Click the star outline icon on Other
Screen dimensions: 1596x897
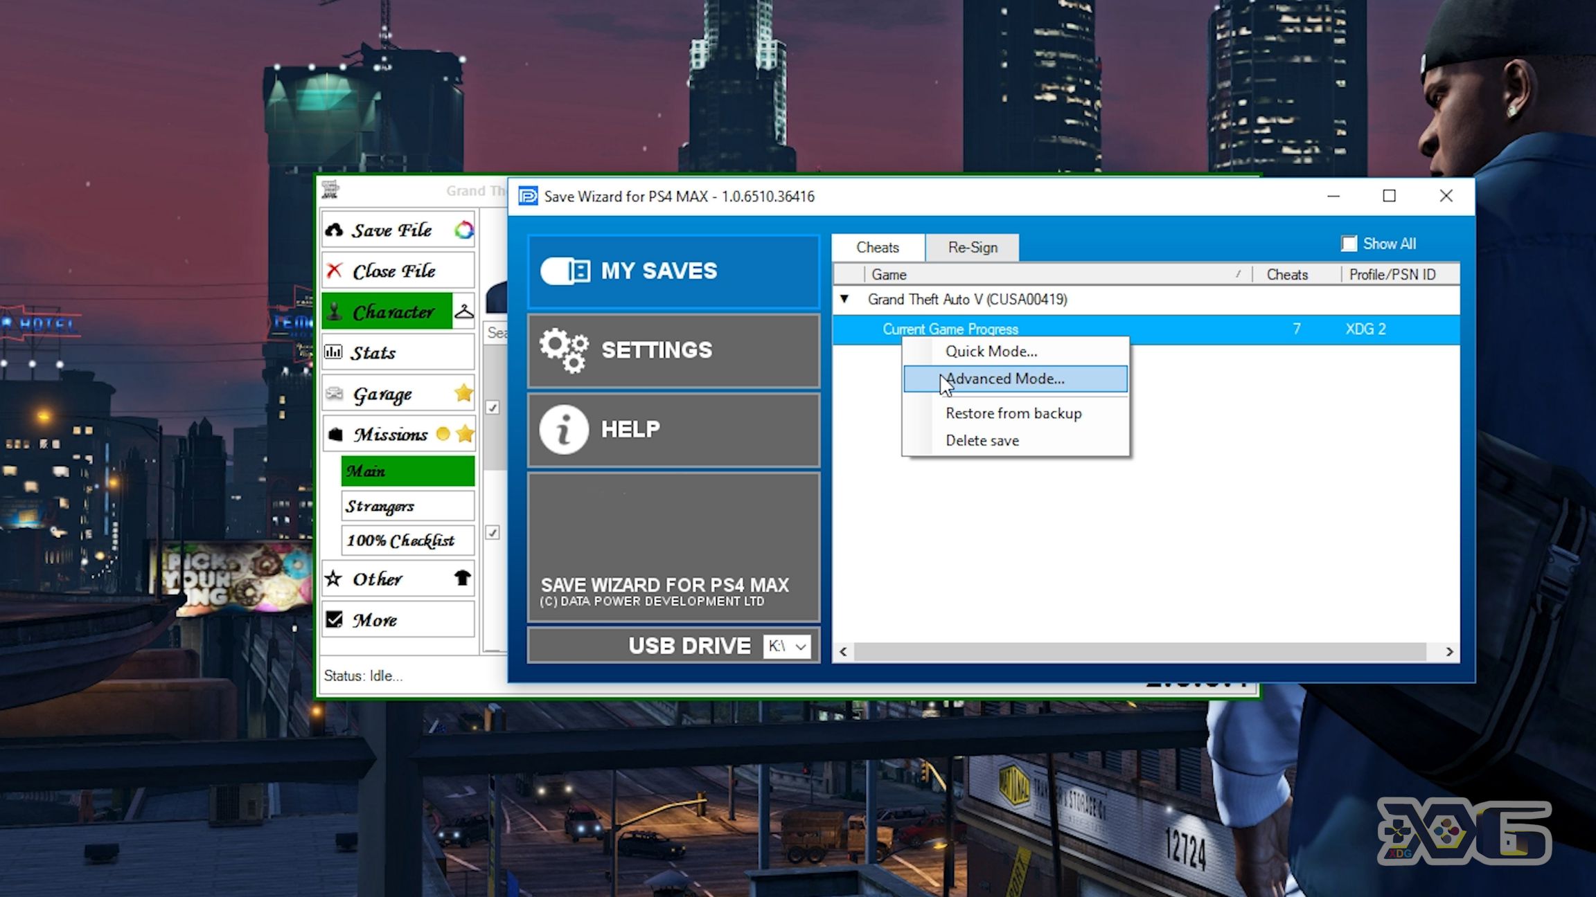tap(334, 578)
